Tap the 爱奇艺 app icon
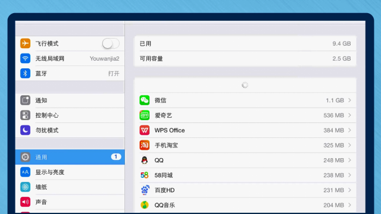 145,115
